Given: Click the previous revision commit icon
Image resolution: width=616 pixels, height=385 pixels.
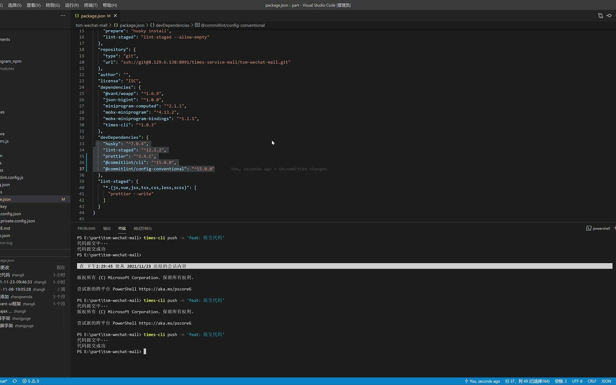Looking at the screenshot, I should coord(609,16).
